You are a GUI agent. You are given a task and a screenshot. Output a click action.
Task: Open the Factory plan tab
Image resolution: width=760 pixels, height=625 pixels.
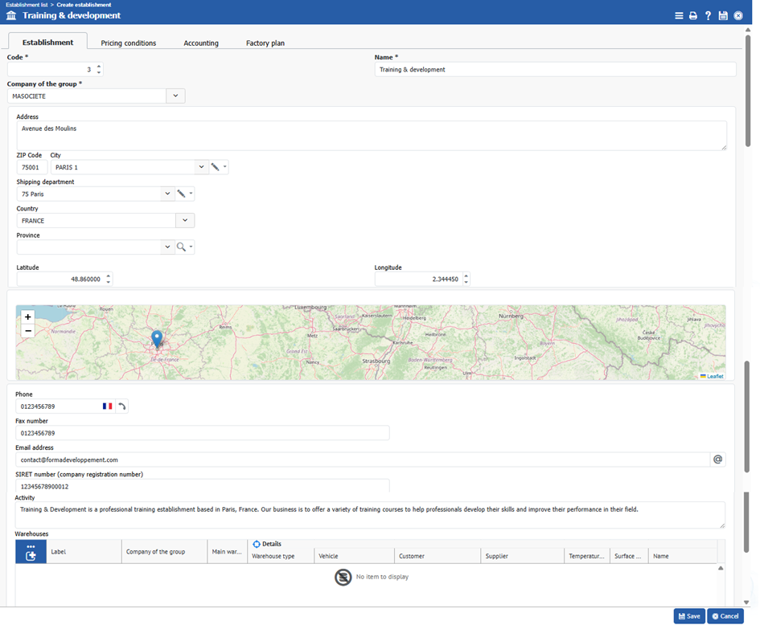pyautogui.click(x=265, y=43)
